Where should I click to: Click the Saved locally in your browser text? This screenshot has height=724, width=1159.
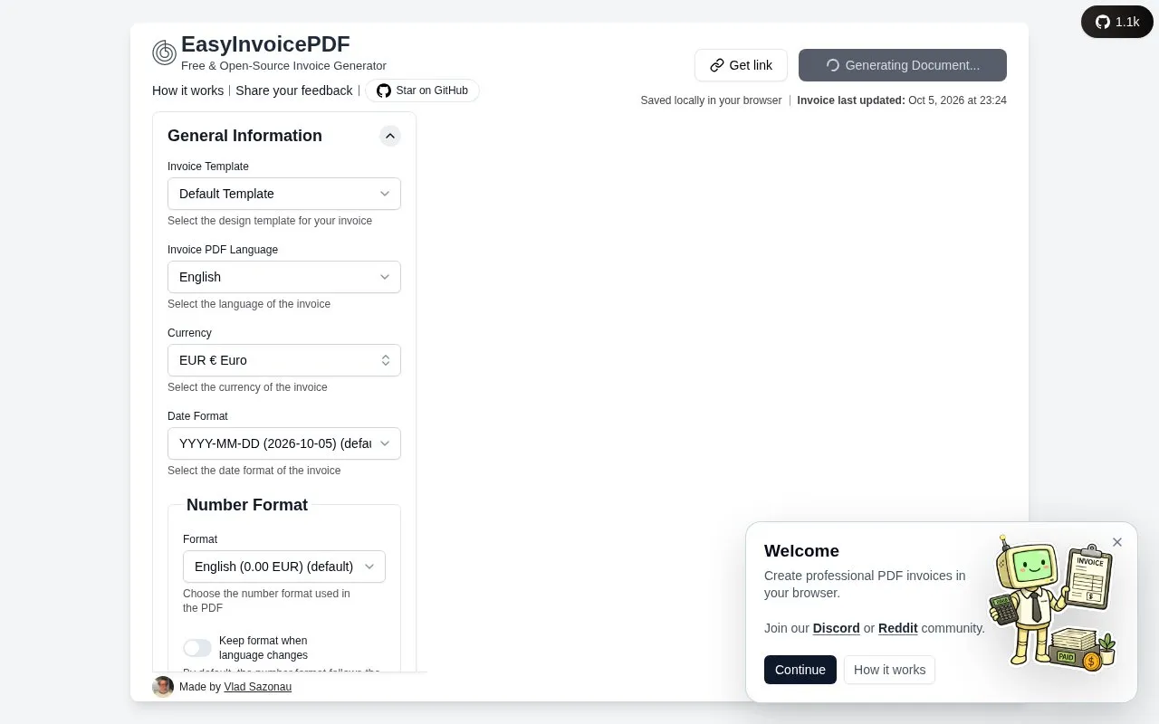click(x=711, y=100)
